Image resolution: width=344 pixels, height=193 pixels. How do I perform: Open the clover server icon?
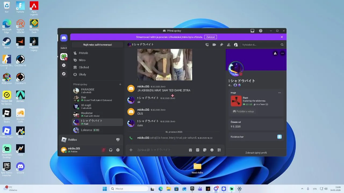pos(64,57)
